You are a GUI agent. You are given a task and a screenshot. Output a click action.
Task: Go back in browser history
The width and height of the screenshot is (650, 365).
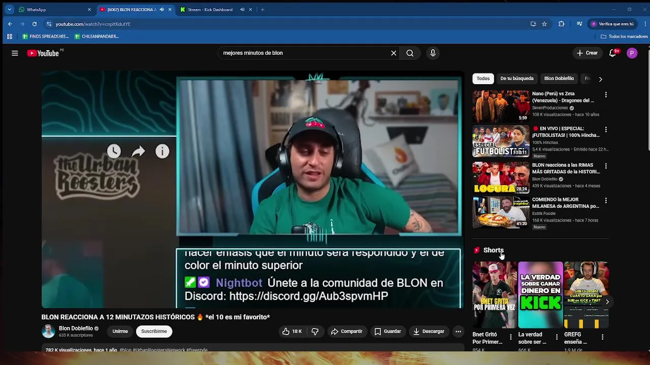(x=10, y=24)
